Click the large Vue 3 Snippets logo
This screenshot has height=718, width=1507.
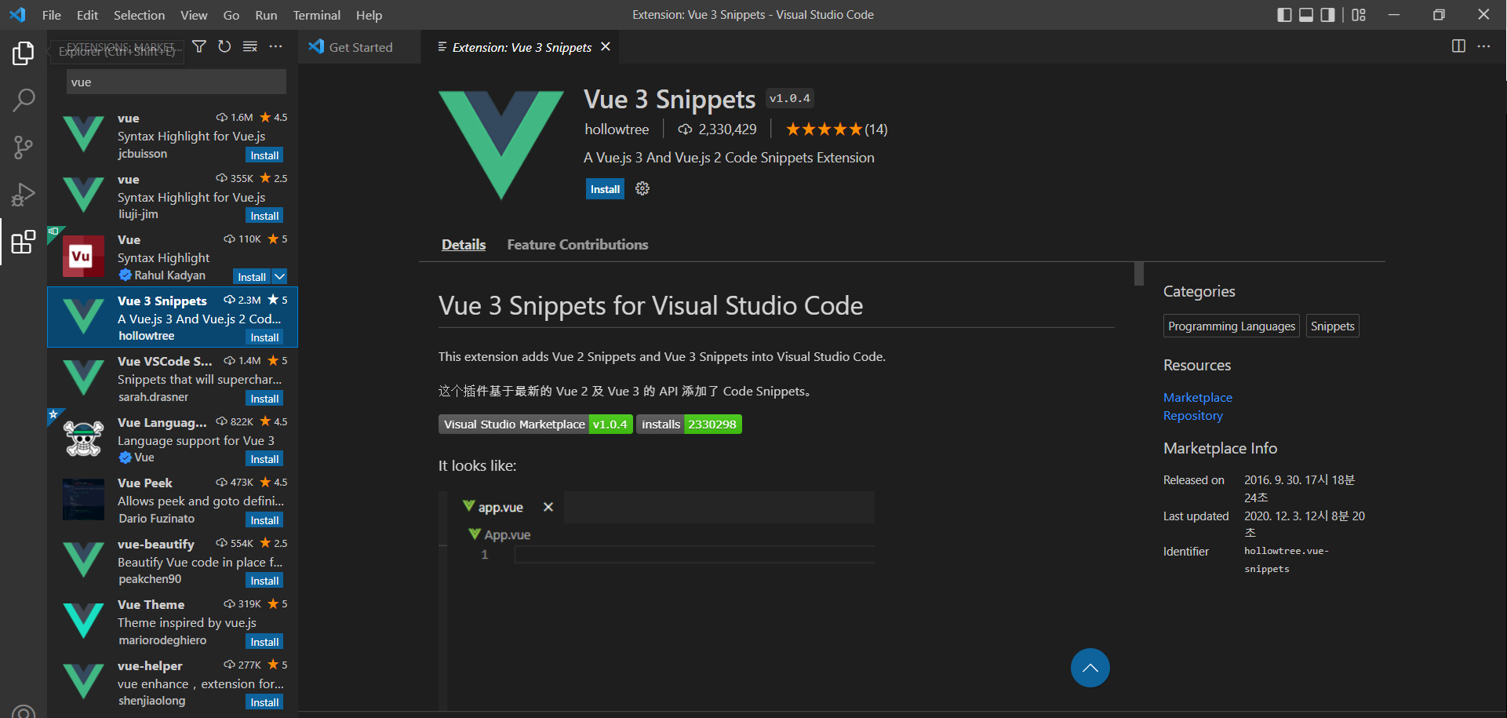[501, 144]
